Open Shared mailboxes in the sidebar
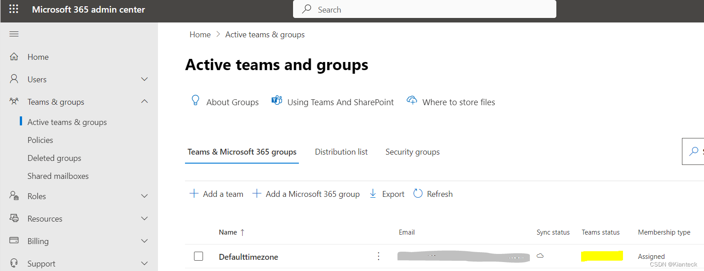The width and height of the screenshot is (704, 271). (58, 176)
